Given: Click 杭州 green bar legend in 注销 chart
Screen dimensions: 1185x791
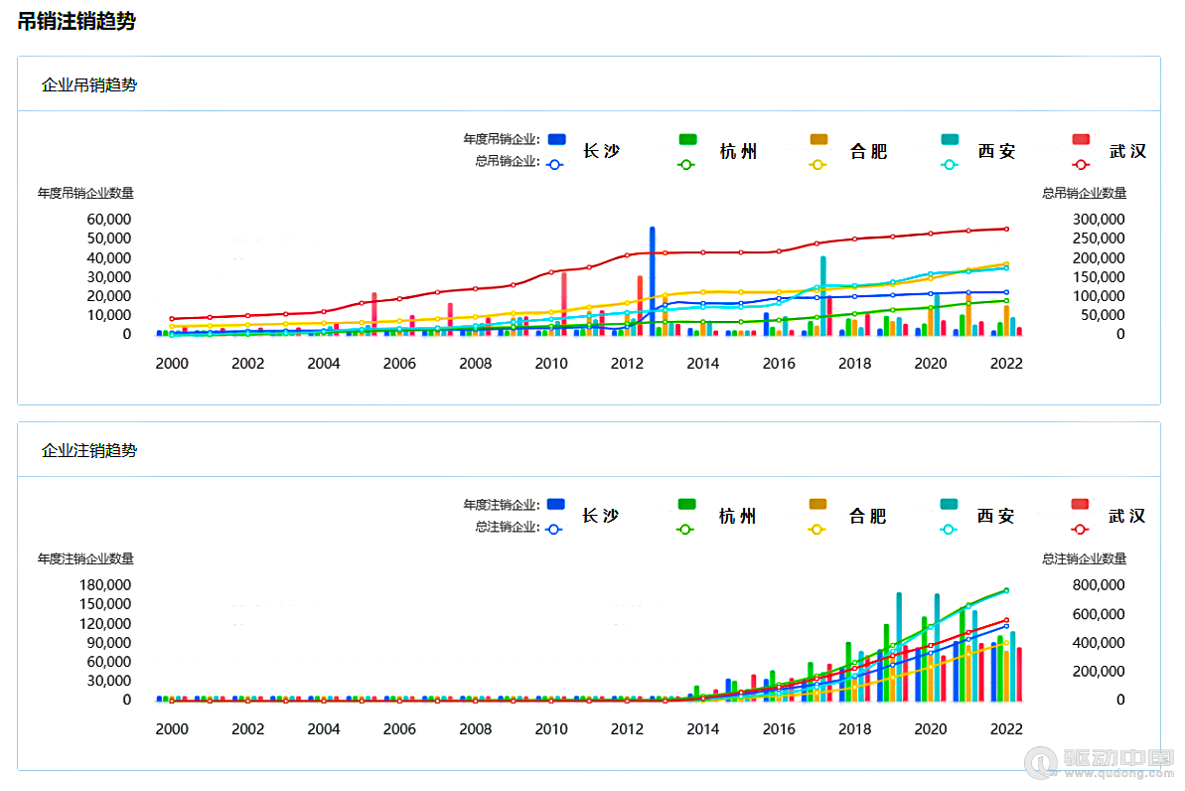Looking at the screenshot, I should click(686, 505).
